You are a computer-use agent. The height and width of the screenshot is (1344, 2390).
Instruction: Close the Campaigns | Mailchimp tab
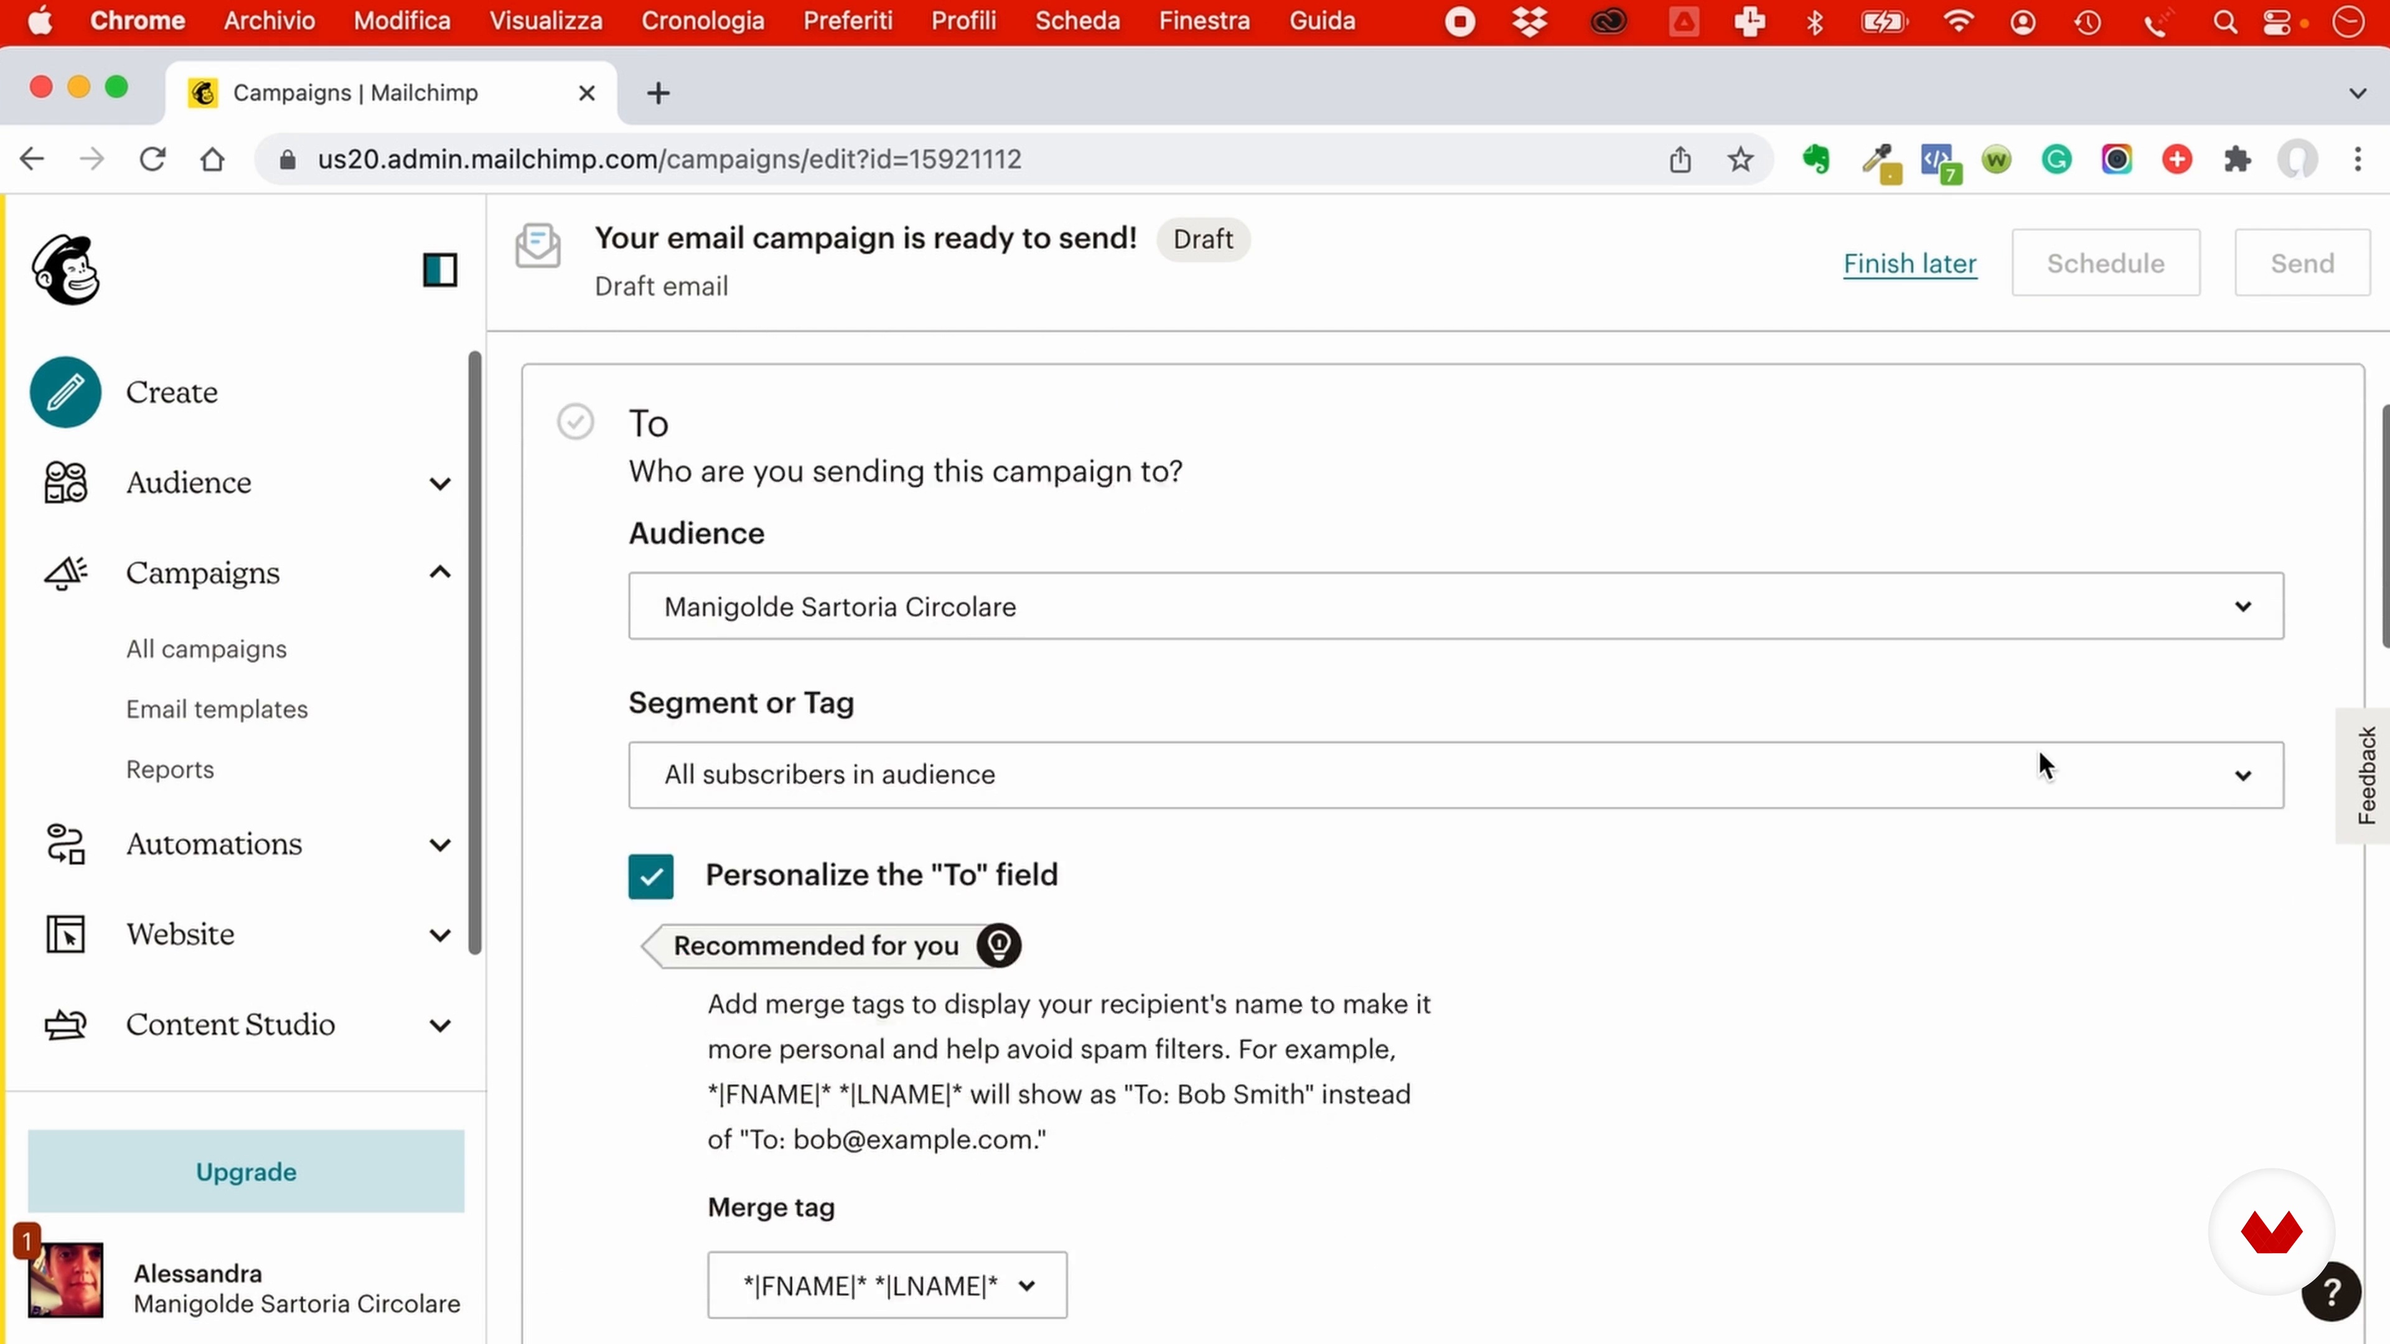pyautogui.click(x=586, y=93)
